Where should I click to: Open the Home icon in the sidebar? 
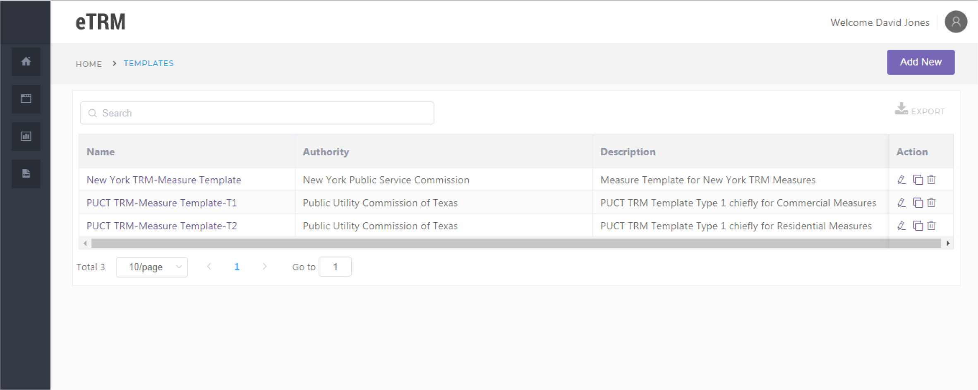pyautogui.click(x=26, y=62)
